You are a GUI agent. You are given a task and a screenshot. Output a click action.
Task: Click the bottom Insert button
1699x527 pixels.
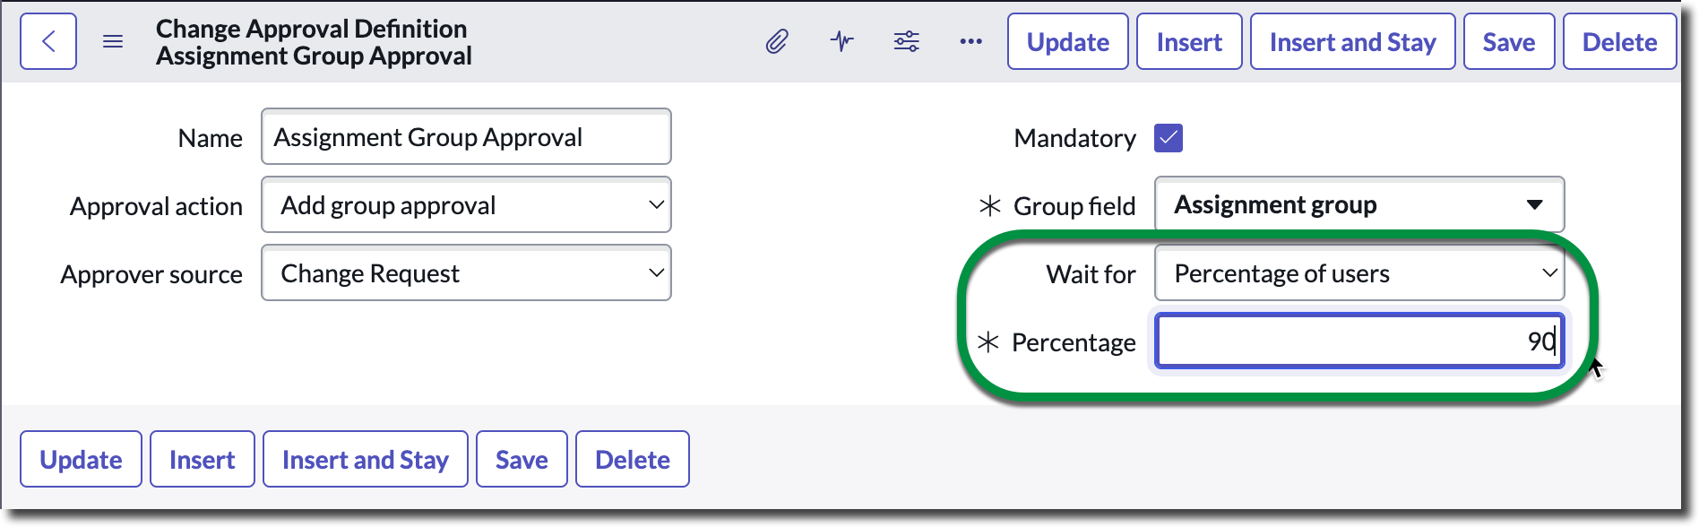click(x=202, y=459)
